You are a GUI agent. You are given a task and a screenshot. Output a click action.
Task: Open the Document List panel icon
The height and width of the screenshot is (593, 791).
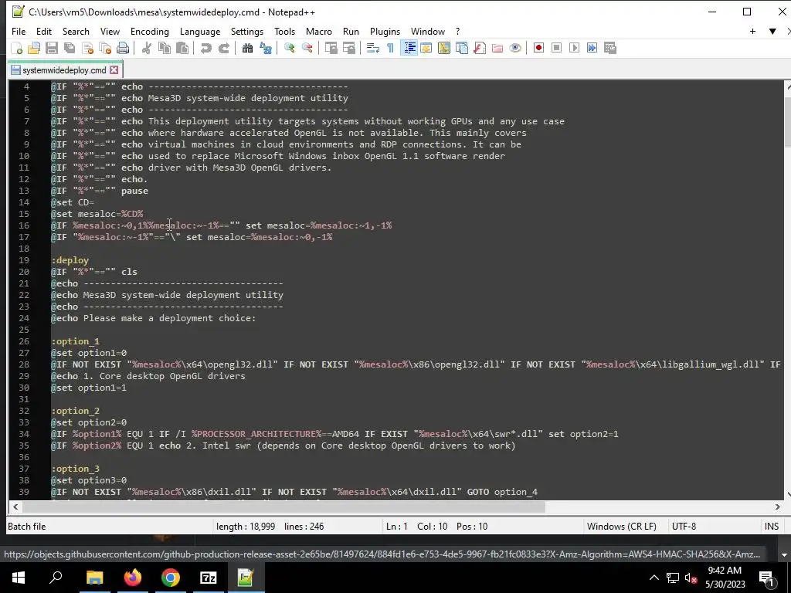pyautogui.click(x=462, y=48)
